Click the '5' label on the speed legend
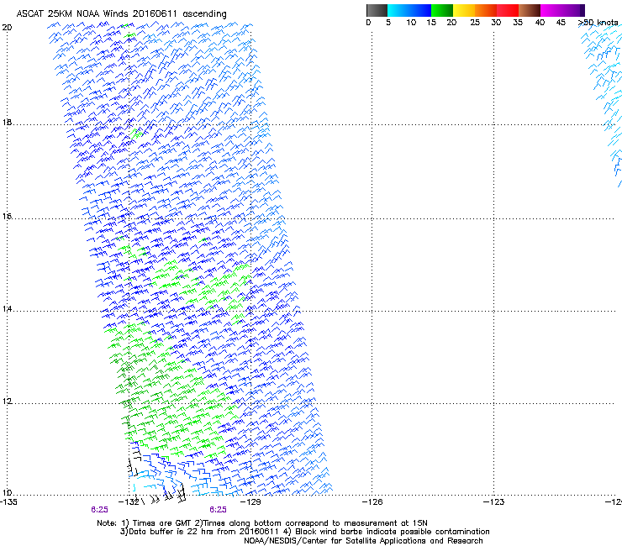The height and width of the screenshot is (546, 622). tap(388, 23)
